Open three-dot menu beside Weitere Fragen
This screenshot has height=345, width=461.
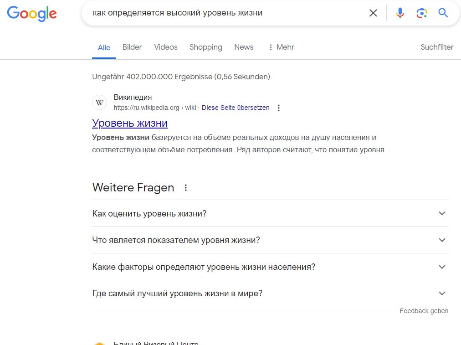tap(185, 188)
